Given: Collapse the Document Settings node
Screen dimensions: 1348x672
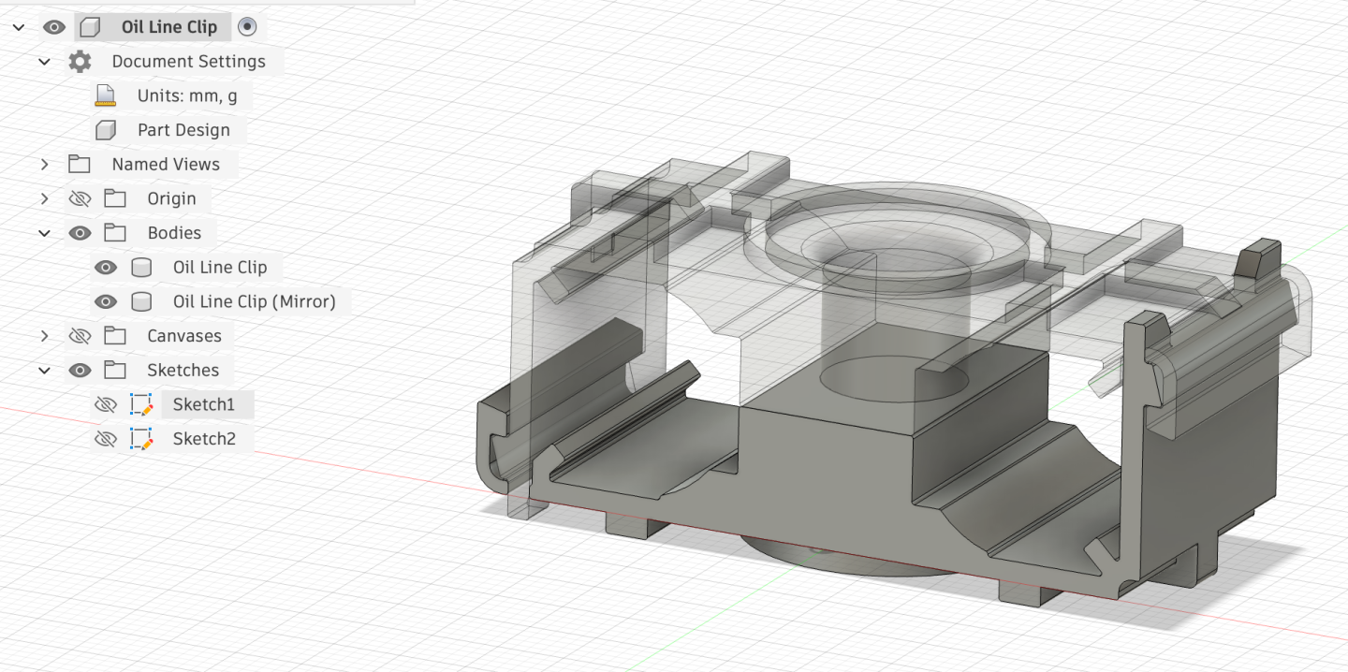Looking at the screenshot, I should point(44,62).
